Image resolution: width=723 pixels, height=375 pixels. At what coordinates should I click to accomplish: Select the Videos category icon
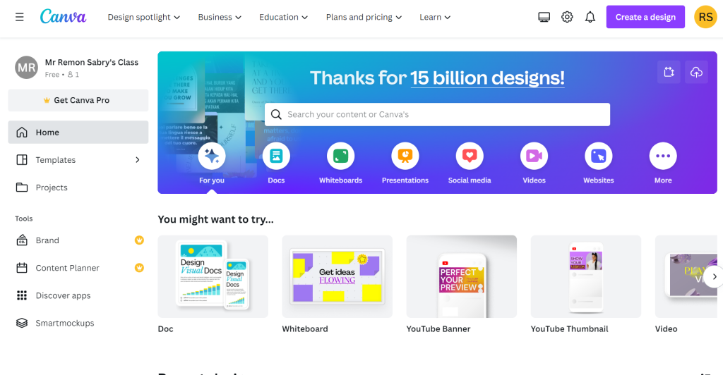coord(534,156)
